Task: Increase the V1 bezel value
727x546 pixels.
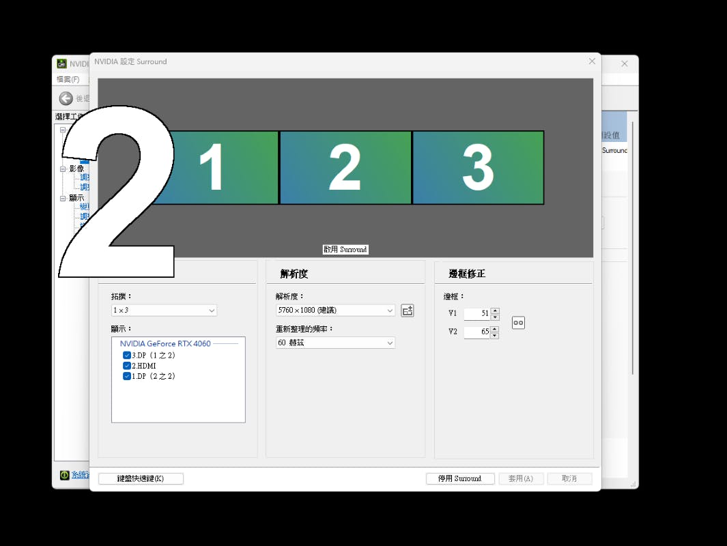Action: pyautogui.click(x=495, y=311)
